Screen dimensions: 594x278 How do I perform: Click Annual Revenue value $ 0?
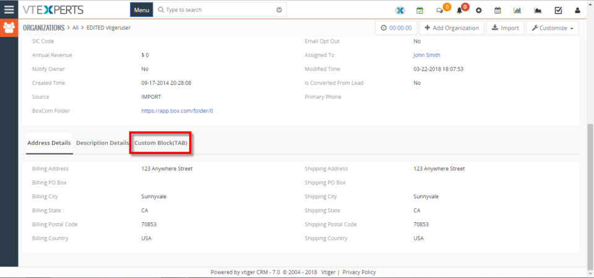pos(145,55)
